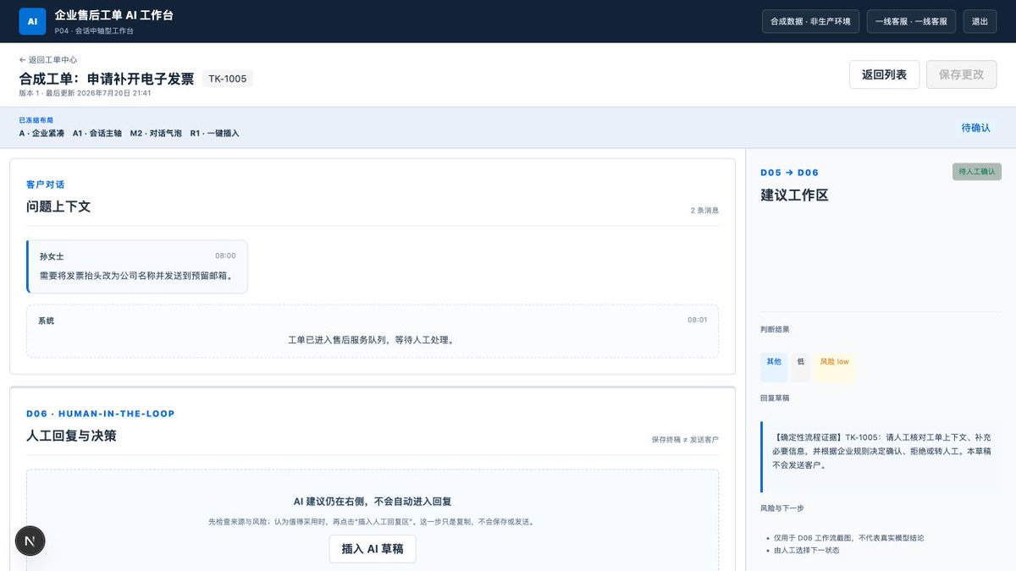The width and height of the screenshot is (1016, 571).
Task: Click the 待确认 status pill
Action: click(x=975, y=128)
